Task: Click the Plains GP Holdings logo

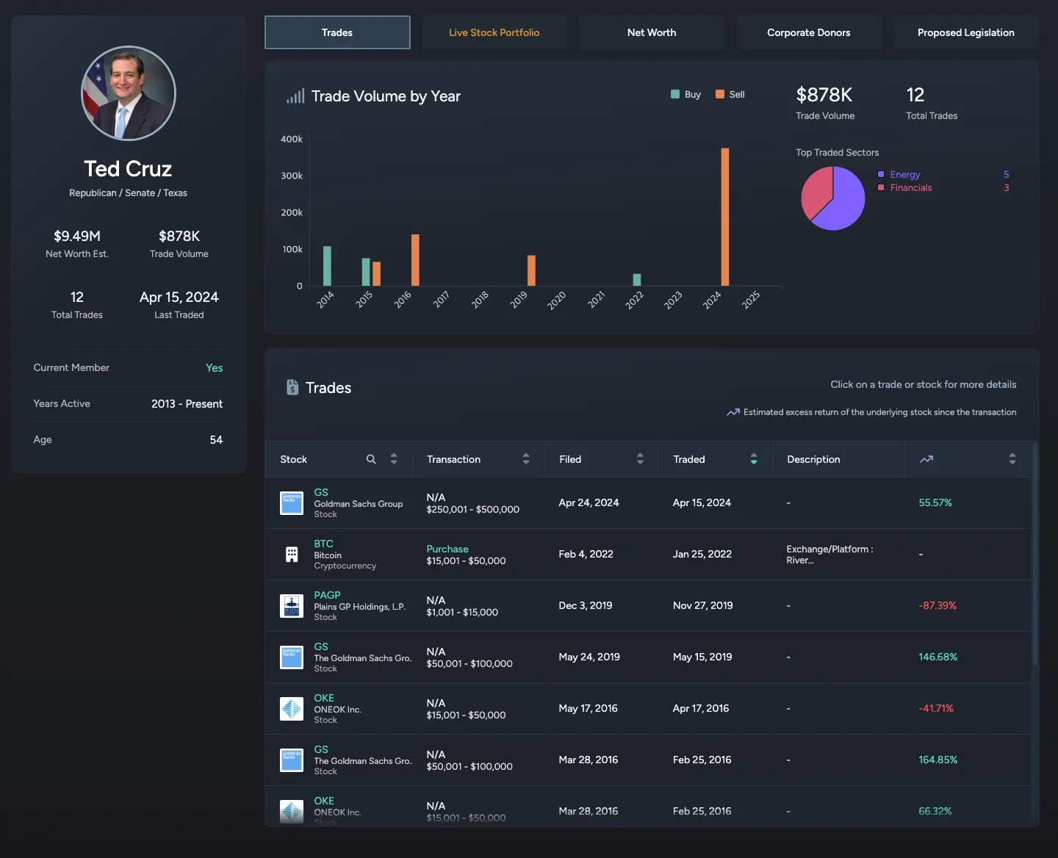Action: (x=292, y=606)
